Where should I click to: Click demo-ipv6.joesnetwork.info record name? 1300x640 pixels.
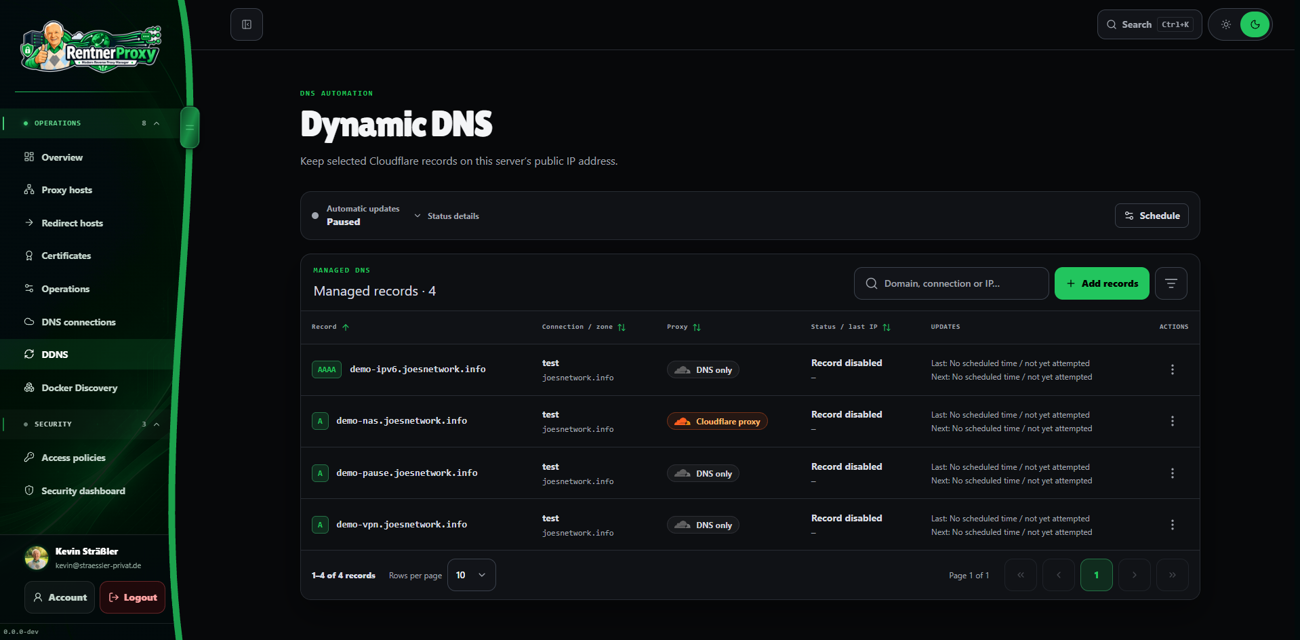point(418,369)
